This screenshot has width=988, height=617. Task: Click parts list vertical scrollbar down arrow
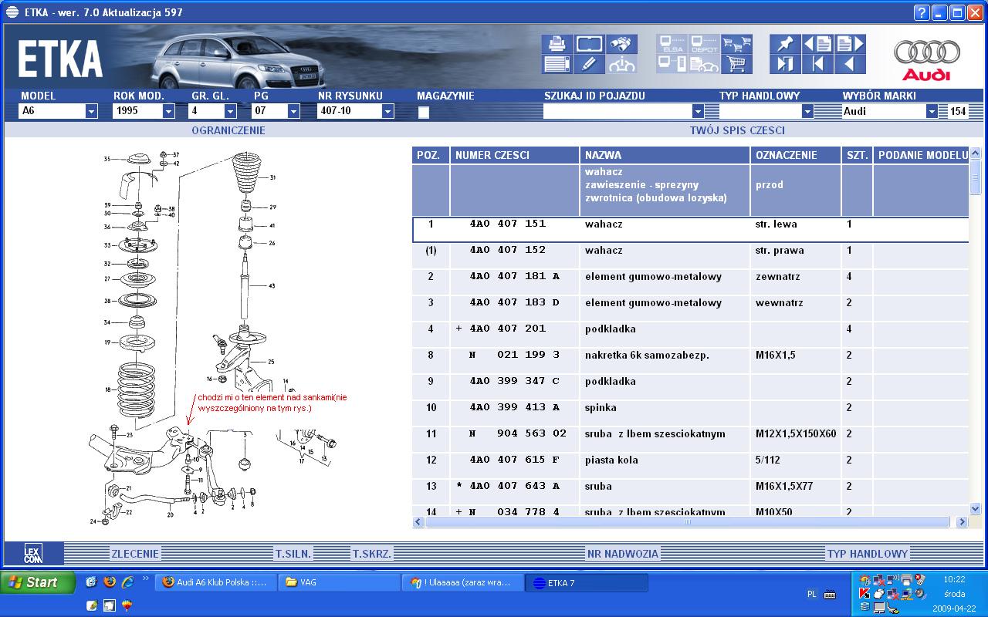975,509
